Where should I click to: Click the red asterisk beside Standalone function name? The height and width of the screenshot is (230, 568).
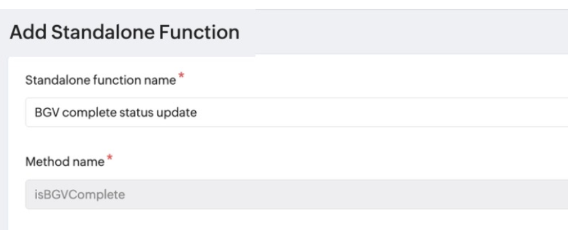(181, 76)
